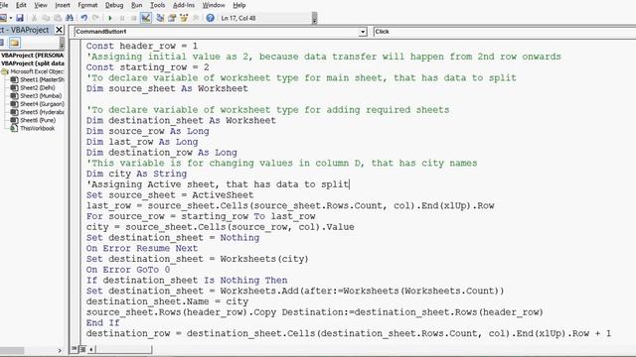Select VBAProject (split data) node
Image resolution: width=636 pixels, height=357 pixels.
click(x=33, y=63)
